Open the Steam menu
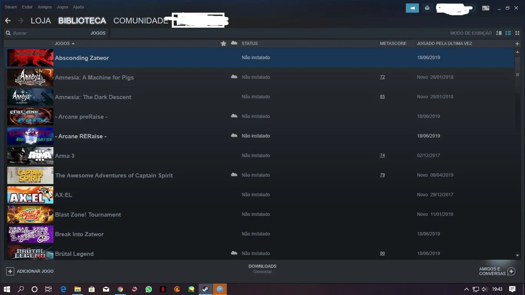 11,7
